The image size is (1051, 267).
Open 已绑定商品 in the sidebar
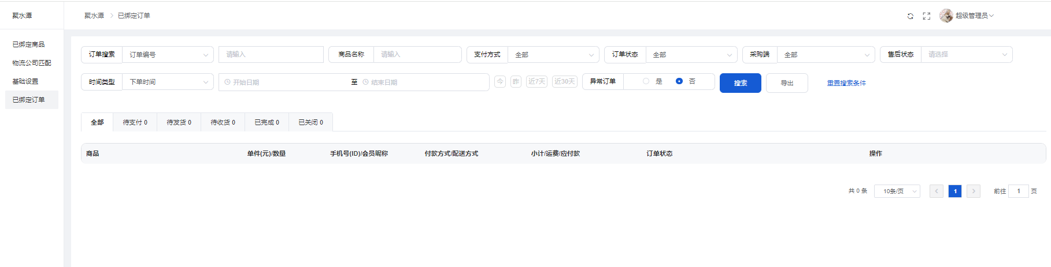pos(32,44)
